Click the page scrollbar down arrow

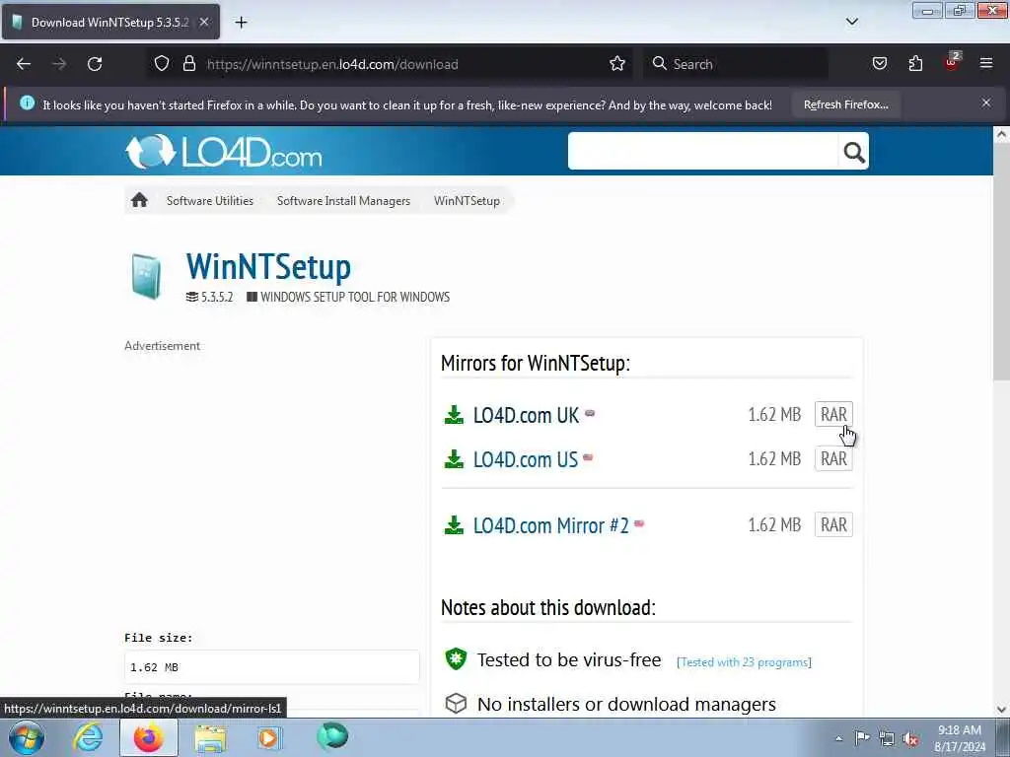(x=1001, y=710)
